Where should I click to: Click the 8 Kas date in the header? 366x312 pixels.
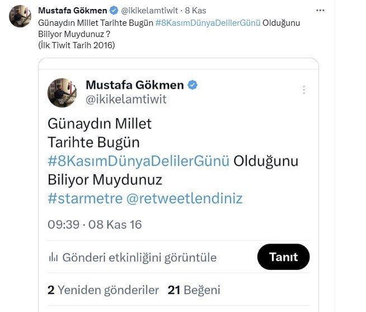point(195,11)
